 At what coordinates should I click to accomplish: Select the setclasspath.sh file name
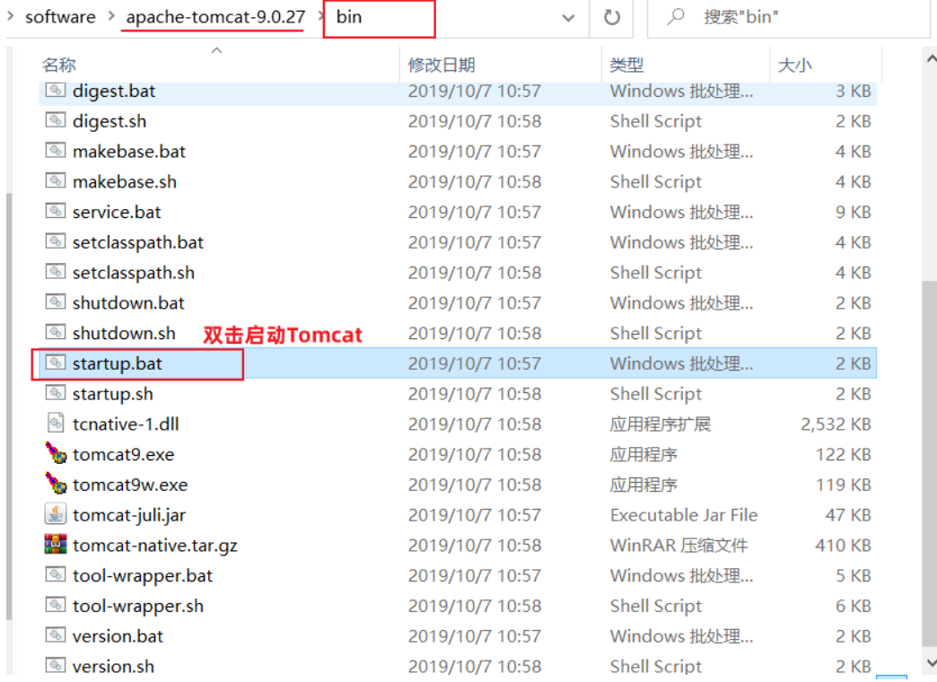(133, 273)
